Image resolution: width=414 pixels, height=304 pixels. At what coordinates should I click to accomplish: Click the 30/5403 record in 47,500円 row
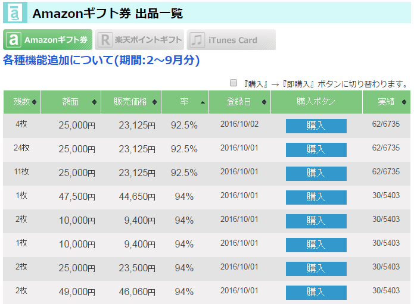(x=386, y=195)
